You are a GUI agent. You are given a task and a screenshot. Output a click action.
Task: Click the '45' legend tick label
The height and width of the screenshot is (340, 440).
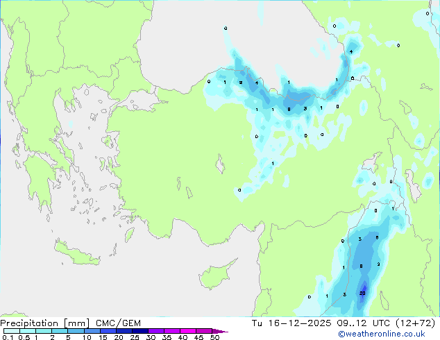point(198,337)
